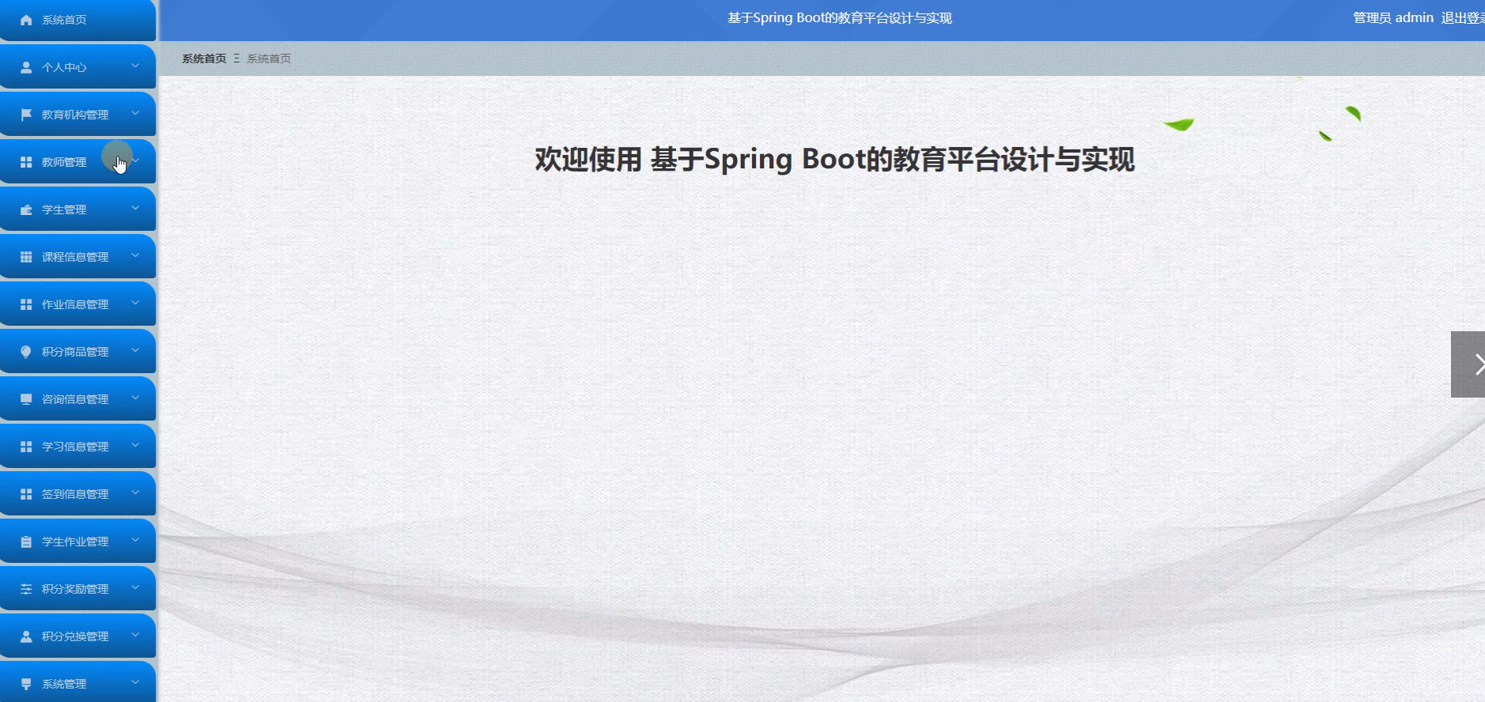Expand the 系统管理 chevron
This screenshot has height=702, width=1485.
(135, 682)
